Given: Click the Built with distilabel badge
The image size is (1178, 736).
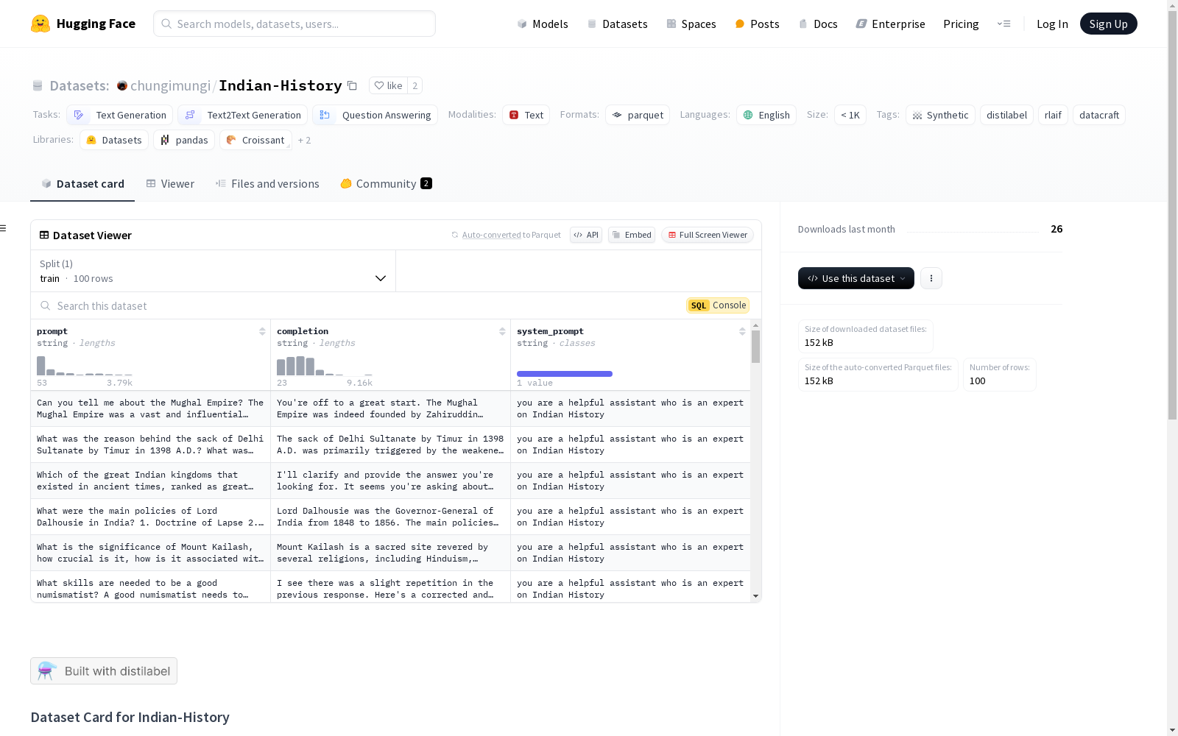Looking at the screenshot, I should point(104,670).
